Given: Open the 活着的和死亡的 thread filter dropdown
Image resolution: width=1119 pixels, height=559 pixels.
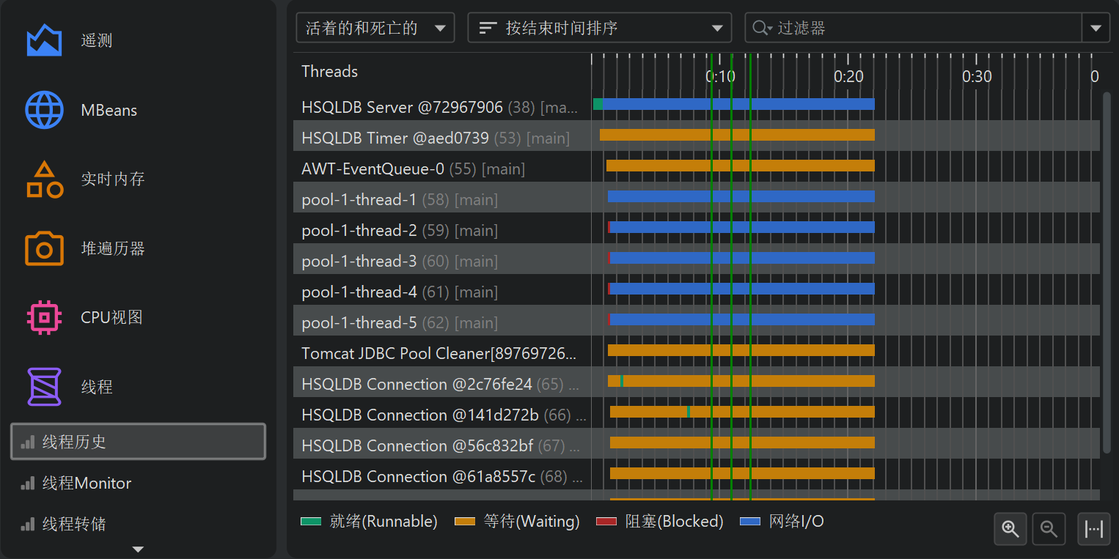Looking at the screenshot, I should 375,29.
